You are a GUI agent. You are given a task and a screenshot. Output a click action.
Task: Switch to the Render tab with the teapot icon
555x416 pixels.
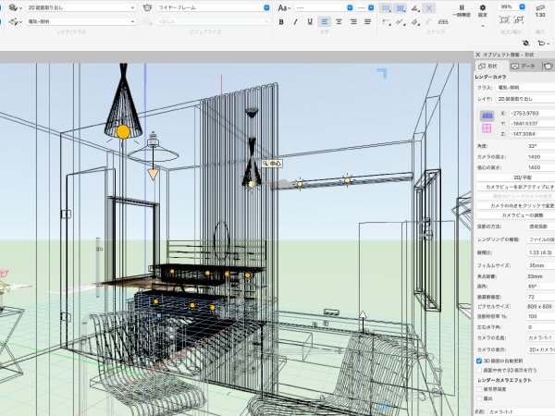click(x=548, y=67)
